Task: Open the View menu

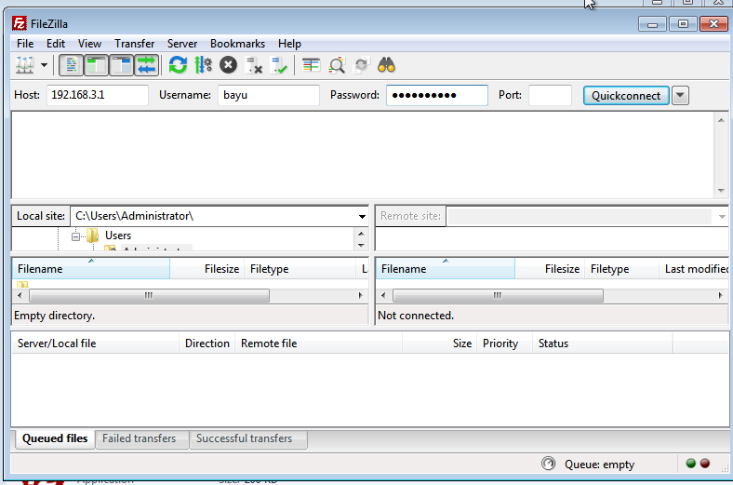Action: (89, 44)
